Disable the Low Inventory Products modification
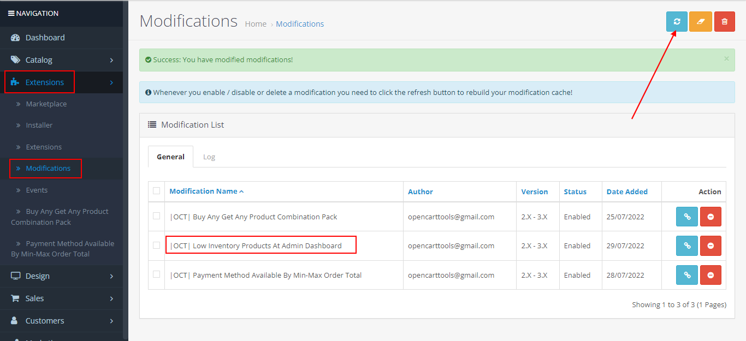The image size is (746, 341). pyautogui.click(x=711, y=246)
